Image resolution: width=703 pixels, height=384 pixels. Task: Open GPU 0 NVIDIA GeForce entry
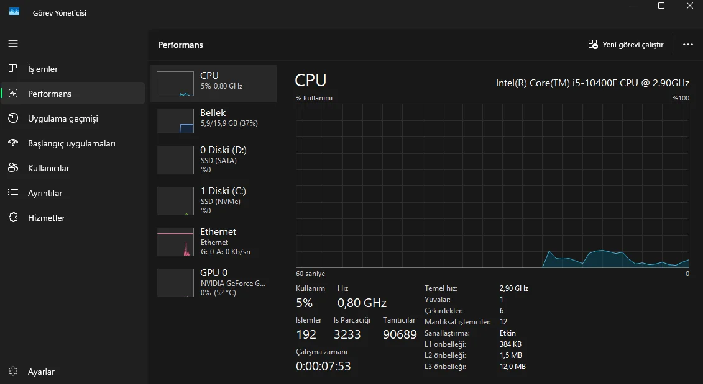(x=214, y=282)
